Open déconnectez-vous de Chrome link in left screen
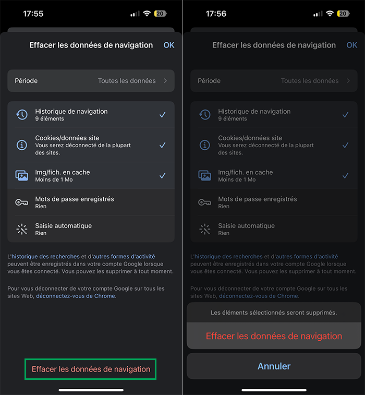Viewport: 365px width, 395px height. click(x=76, y=296)
